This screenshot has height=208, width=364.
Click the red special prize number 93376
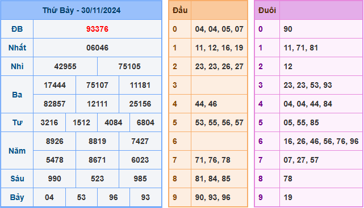[97, 29]
